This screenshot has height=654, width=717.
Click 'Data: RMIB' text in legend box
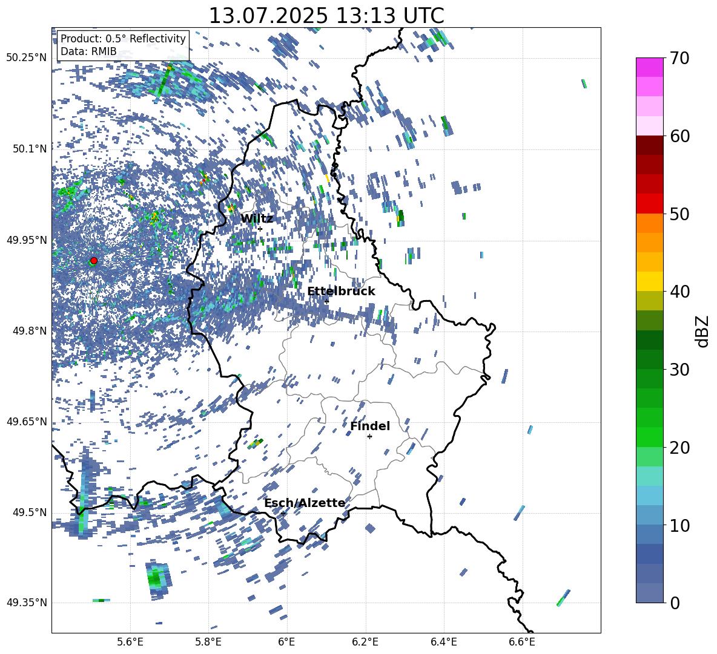[x=88, y=51]
